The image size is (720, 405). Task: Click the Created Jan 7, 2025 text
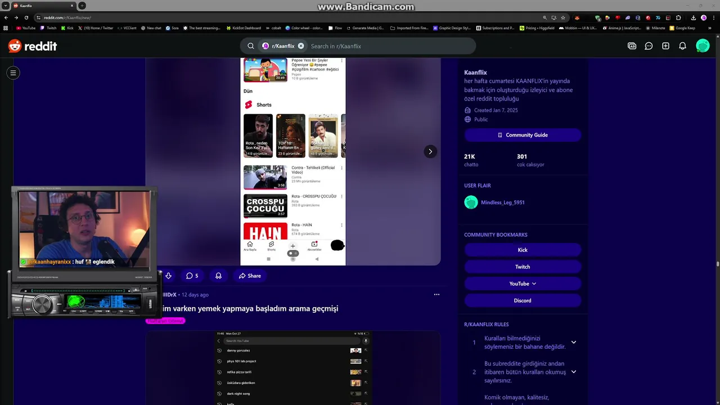[496, 110]
